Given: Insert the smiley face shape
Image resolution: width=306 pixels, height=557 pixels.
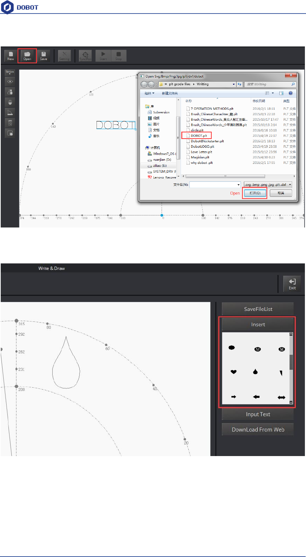Looking at the screenshot, I should point(257,349).
